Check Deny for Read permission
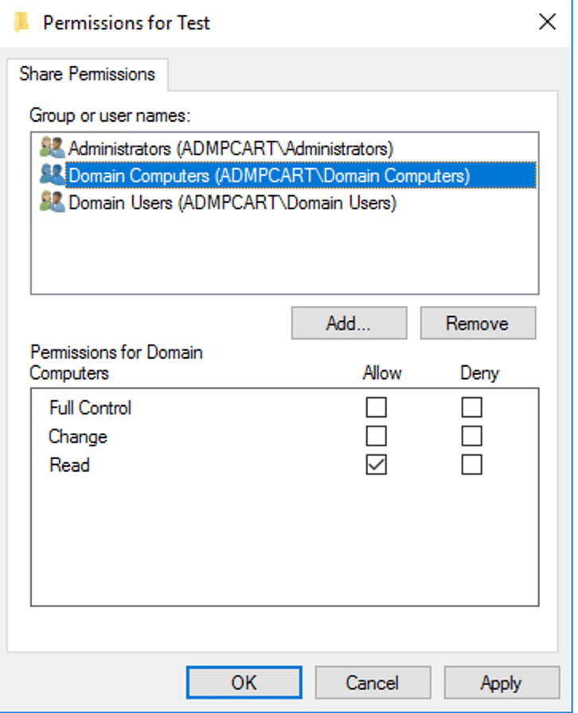Viewport: 578px width, 713px height. 471,465
